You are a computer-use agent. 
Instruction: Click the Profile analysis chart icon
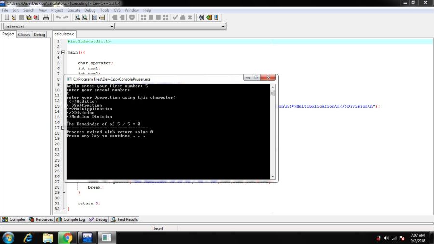[183, 17]
